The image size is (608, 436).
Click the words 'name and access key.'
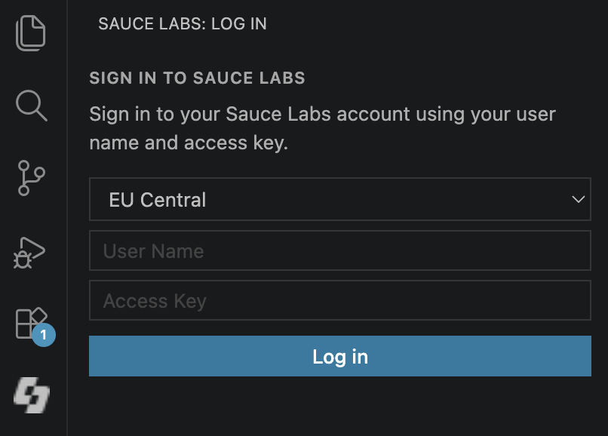[189, 143]
